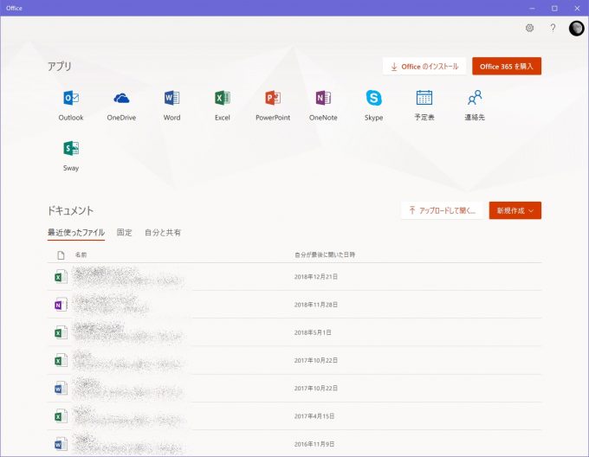
Task: Minimize the Office window
Action: tap(532, 8)
